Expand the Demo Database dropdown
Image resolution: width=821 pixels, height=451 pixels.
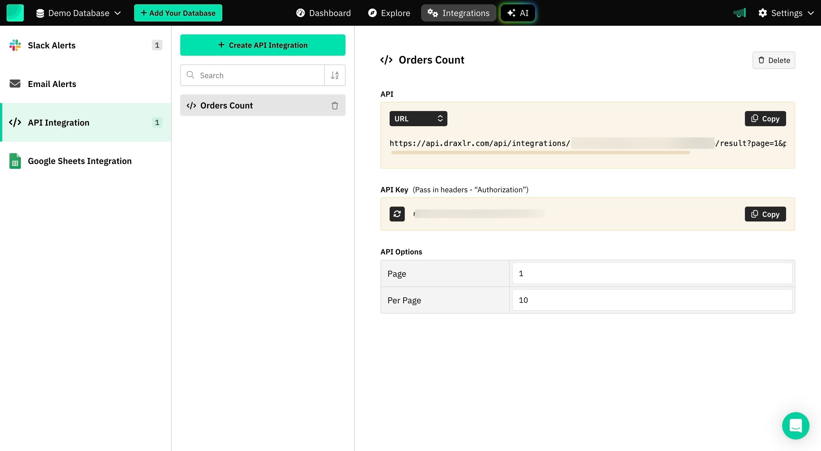point(78,13)
